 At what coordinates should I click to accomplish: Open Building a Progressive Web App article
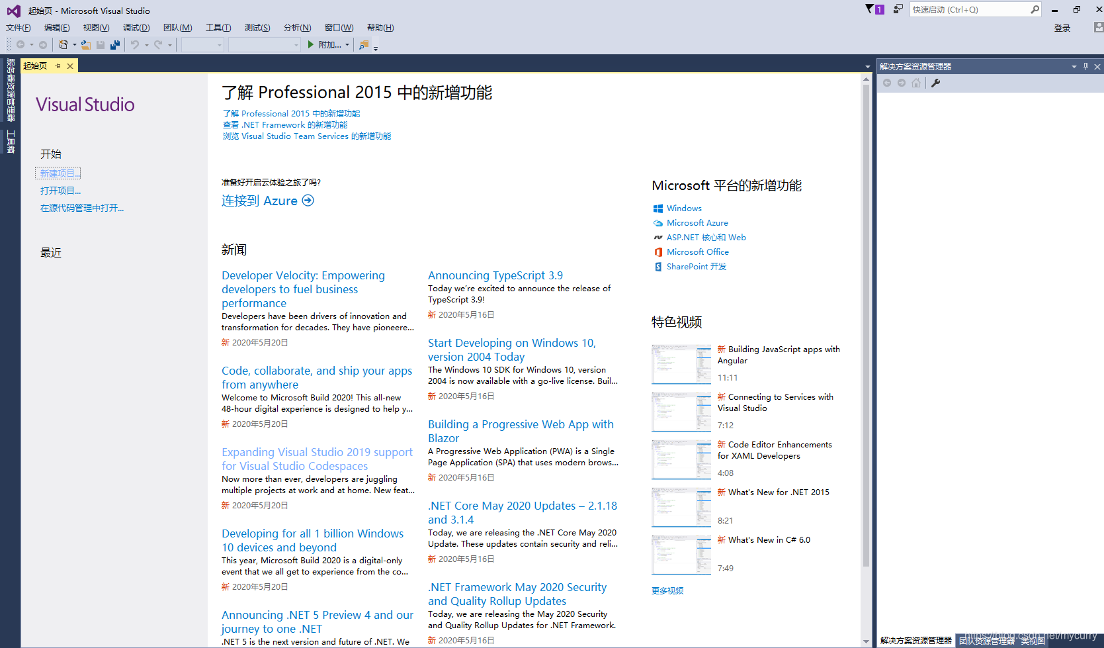pyautogui.click(x=521, y=431)
